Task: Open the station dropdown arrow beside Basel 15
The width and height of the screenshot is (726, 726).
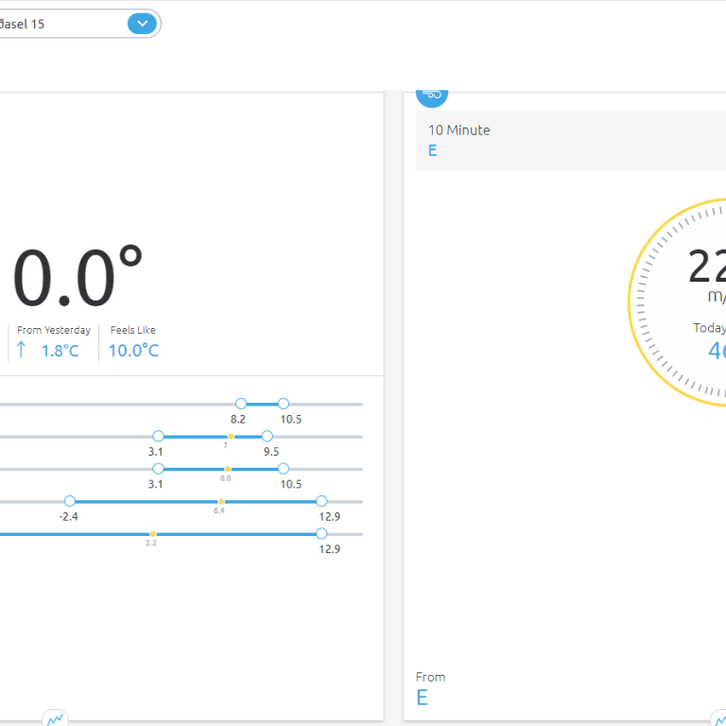Action: tap(142, 24)
